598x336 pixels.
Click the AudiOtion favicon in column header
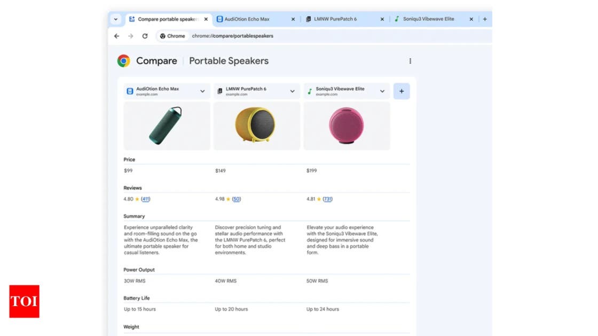click(x=130, y=91)
